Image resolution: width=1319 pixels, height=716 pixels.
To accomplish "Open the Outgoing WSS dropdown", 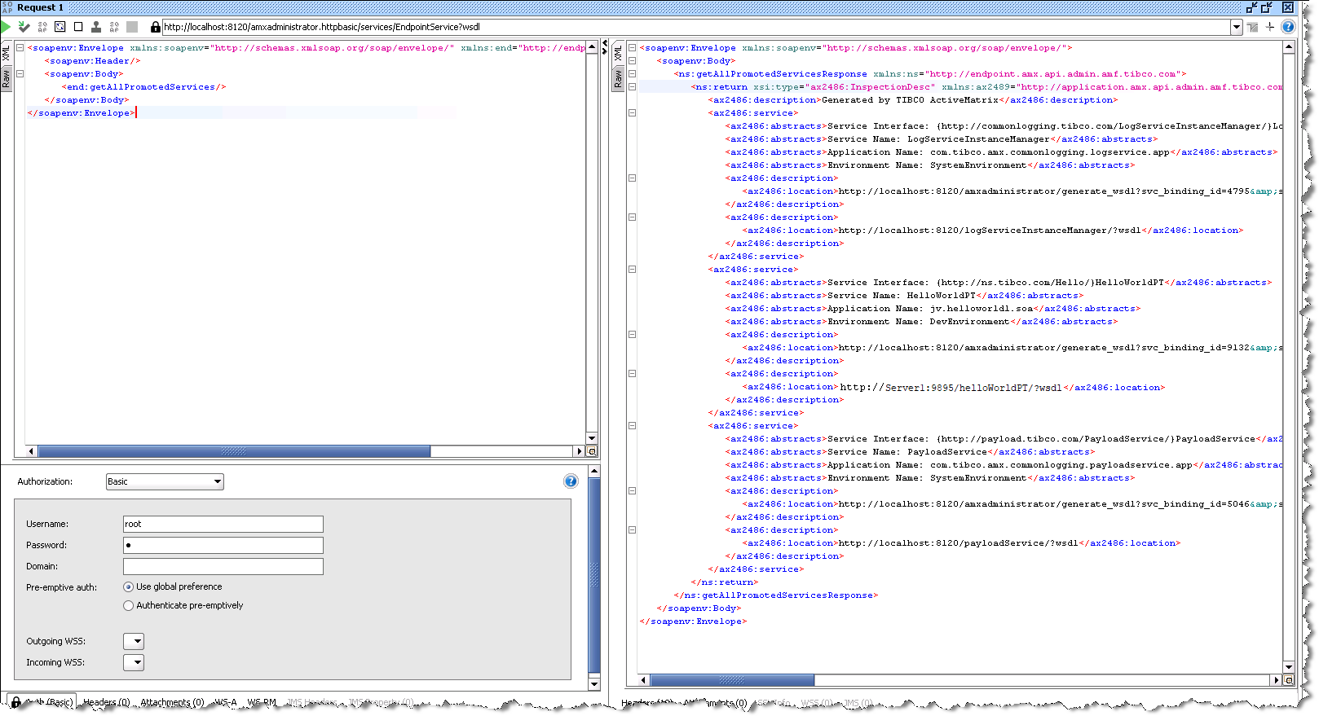I will 134,641.
